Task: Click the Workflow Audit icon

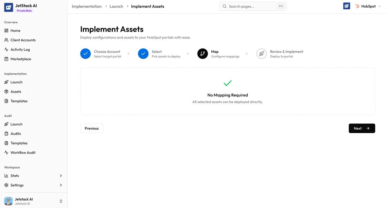Action: [7, 152]
